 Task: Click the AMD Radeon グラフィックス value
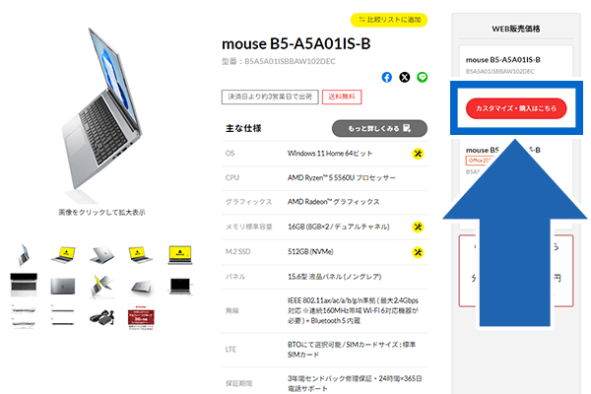point(334,202)
